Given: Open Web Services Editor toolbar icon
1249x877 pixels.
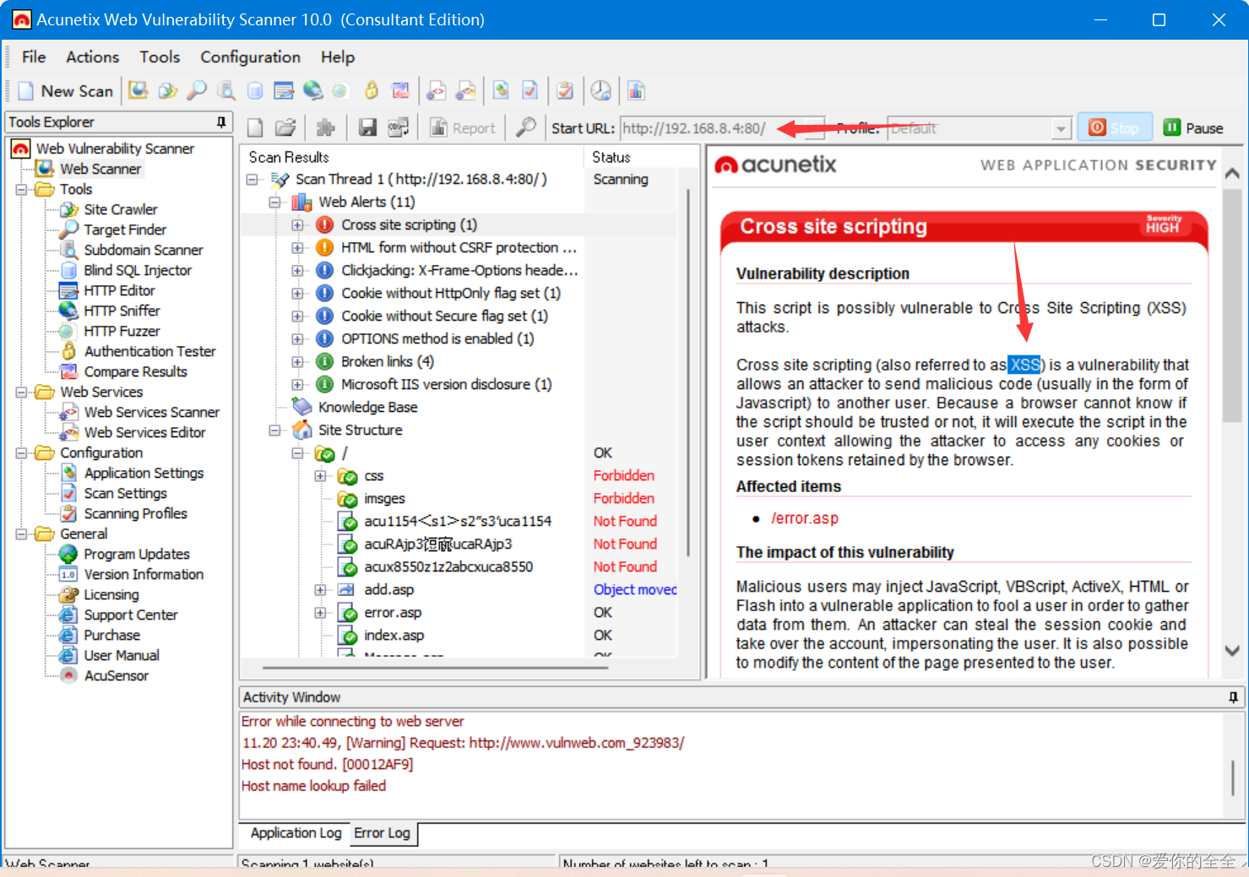Looking at the screenshot, I should pos(465,90).
